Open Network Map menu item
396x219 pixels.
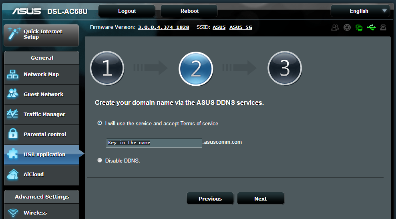(x=42, y=74)
